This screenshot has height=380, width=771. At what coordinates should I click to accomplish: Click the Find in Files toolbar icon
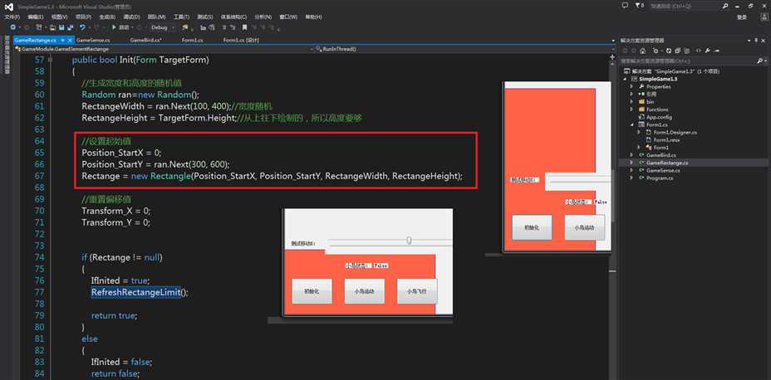pos(184,27)
